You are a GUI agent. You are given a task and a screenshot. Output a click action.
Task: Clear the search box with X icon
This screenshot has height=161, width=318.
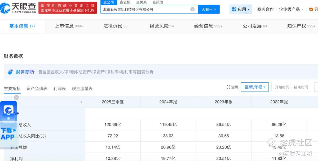192,9
